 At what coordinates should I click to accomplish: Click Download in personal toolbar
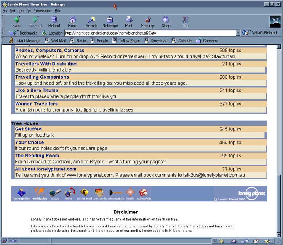click(156, 40)
